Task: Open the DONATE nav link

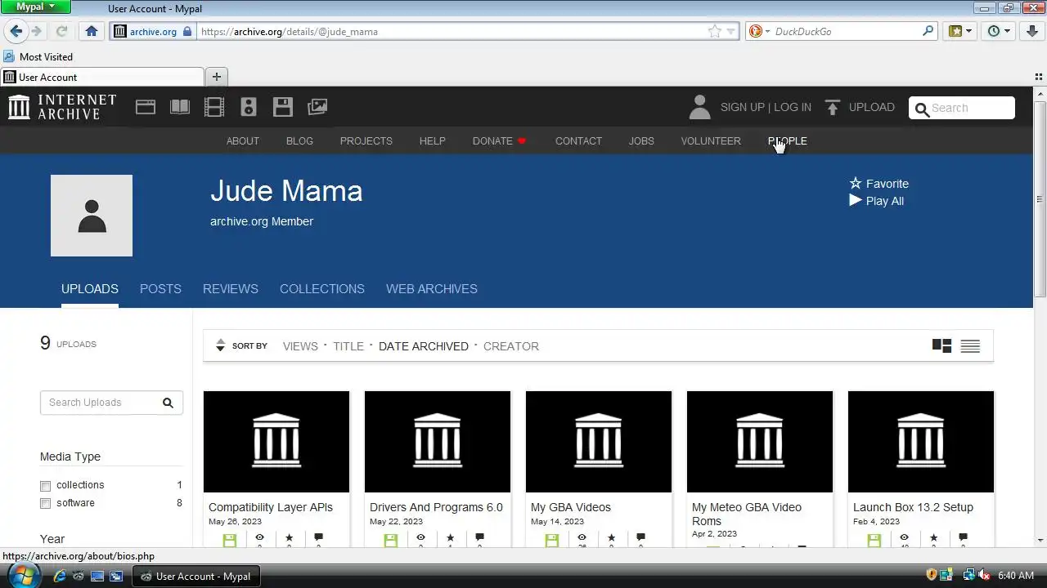Action: pos(499,141)
